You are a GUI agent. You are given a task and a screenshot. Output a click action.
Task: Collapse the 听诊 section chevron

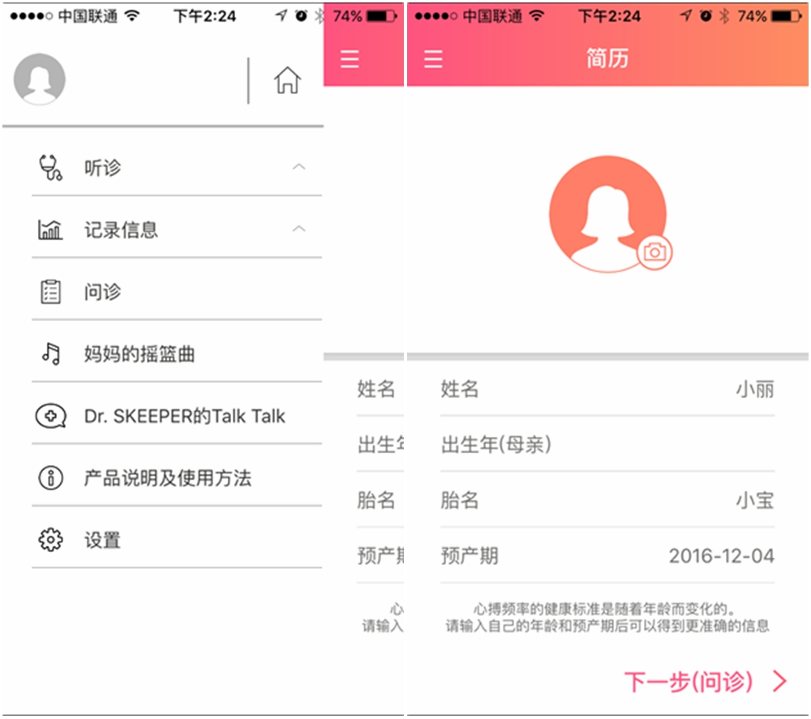[298, 166]
